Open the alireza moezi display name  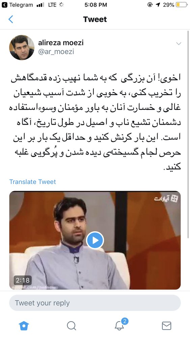click(x=61, y=42)
